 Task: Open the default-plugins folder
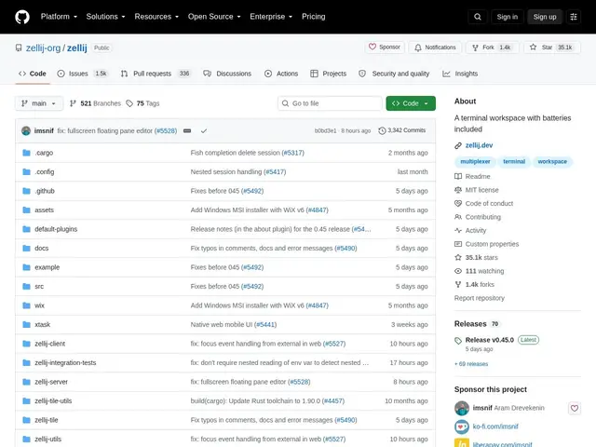click(x=56, y=229)
